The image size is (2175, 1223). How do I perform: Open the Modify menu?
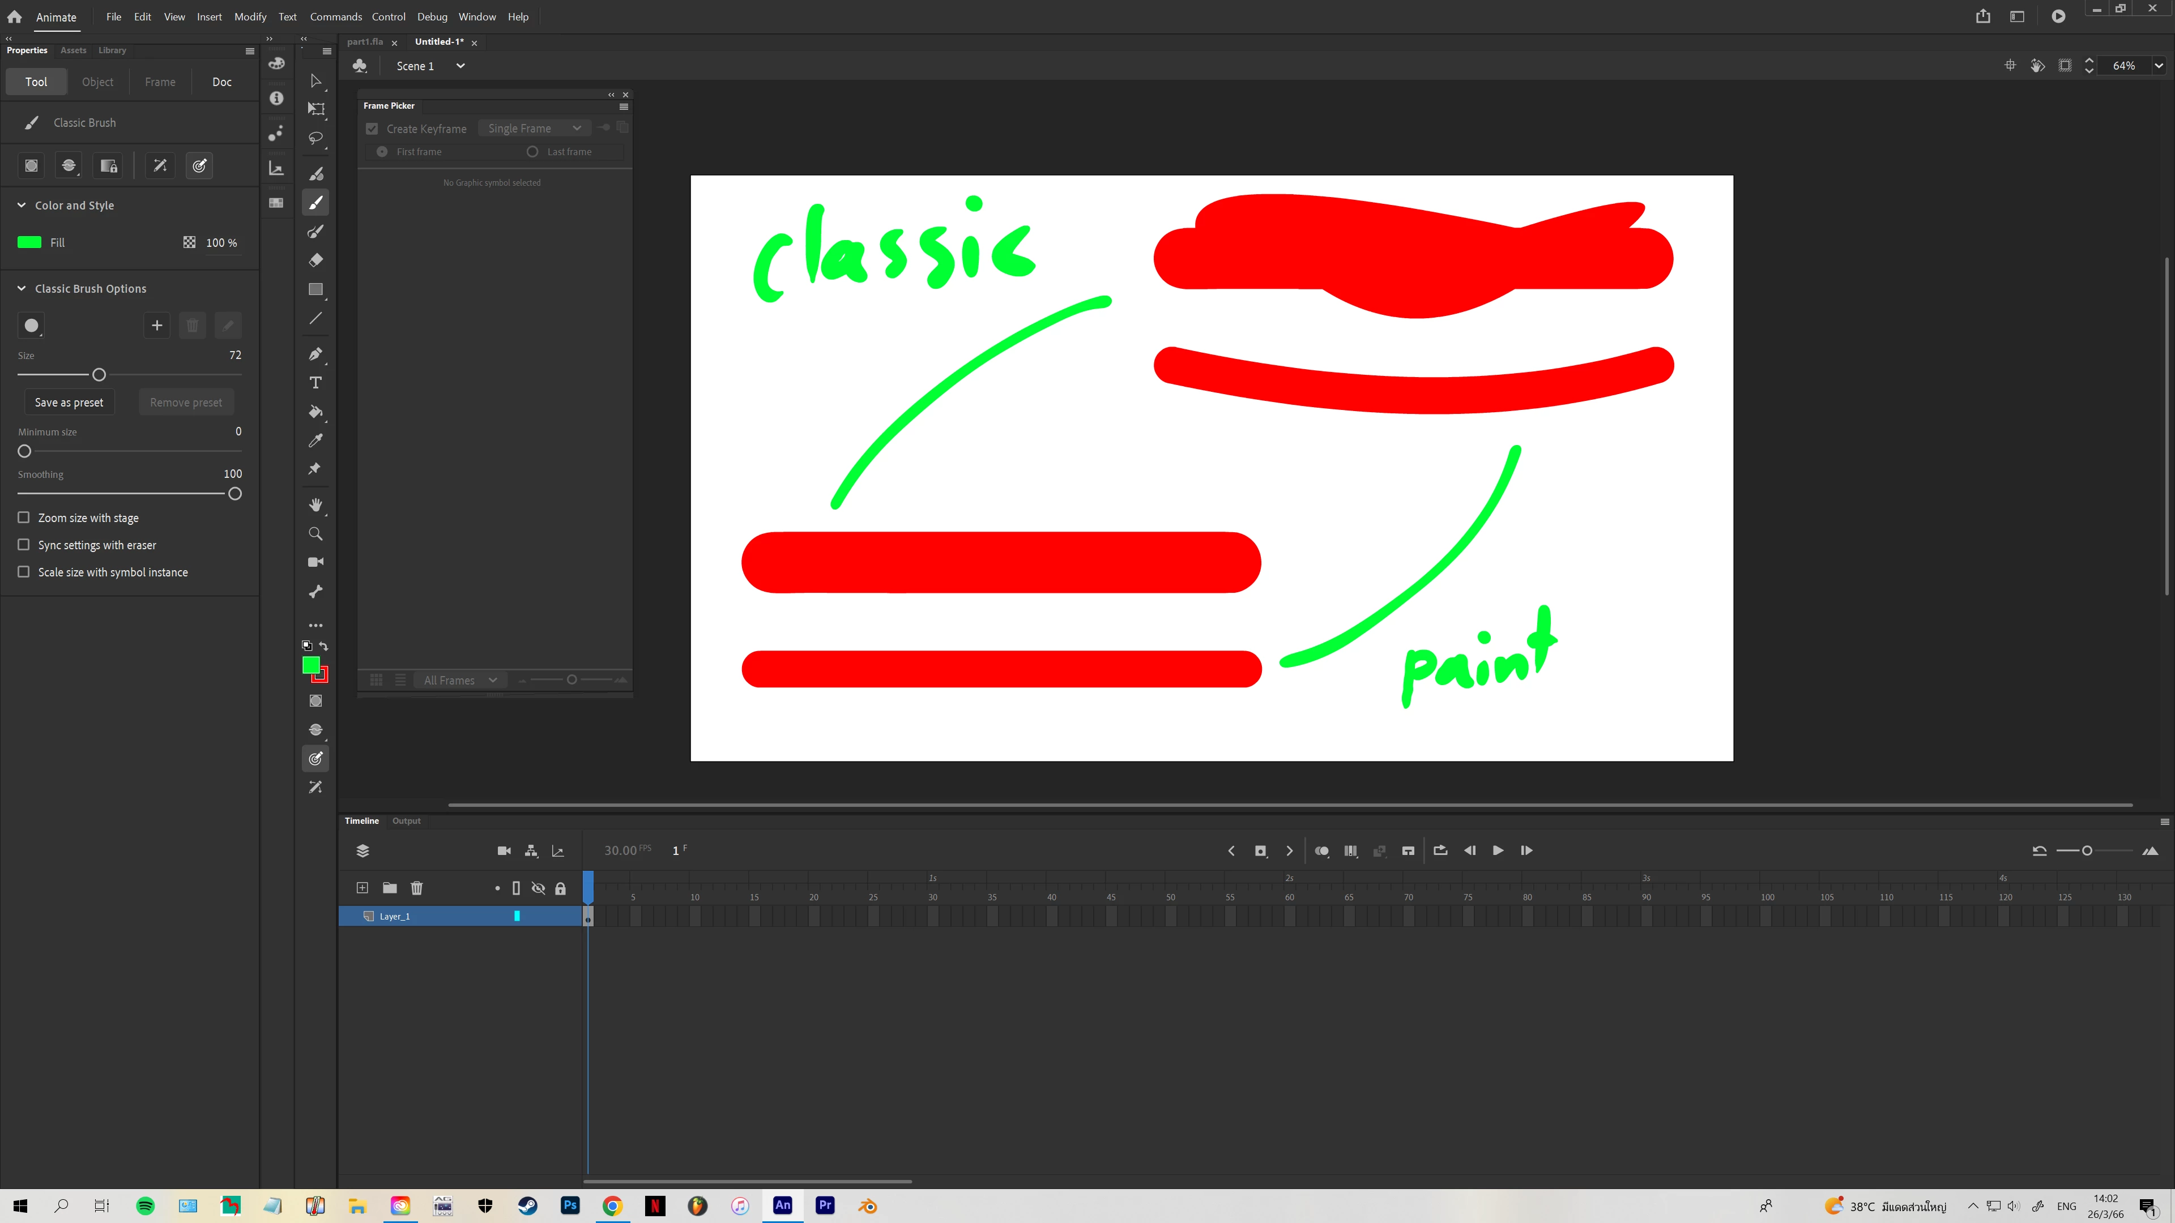(250, 17)
